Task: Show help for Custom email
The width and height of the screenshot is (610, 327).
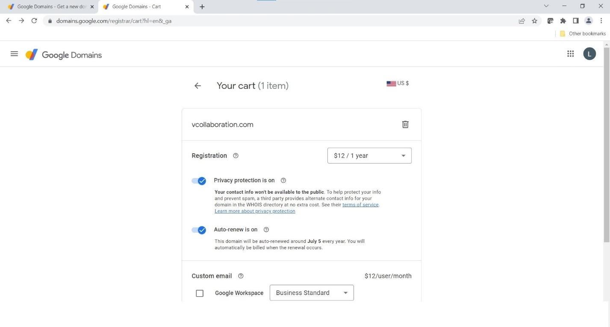Action: [x=241, y=276]
